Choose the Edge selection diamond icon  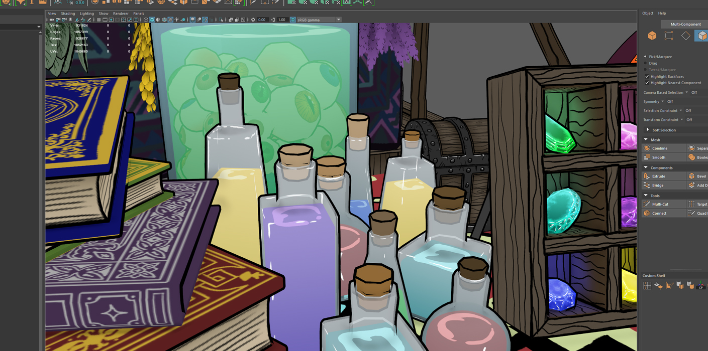click(x=685, y=36)
